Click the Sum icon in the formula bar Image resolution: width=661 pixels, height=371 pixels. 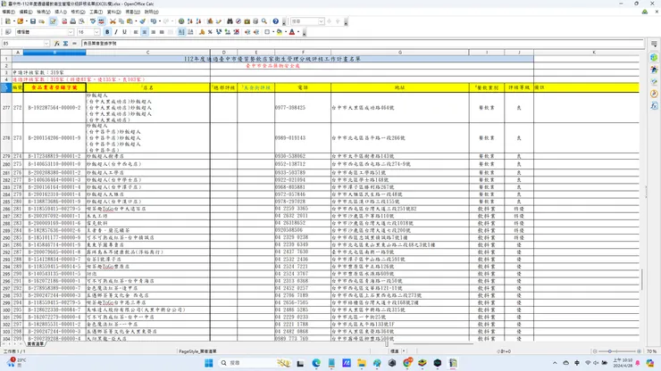pyautogui.click(x=65, y=44)
